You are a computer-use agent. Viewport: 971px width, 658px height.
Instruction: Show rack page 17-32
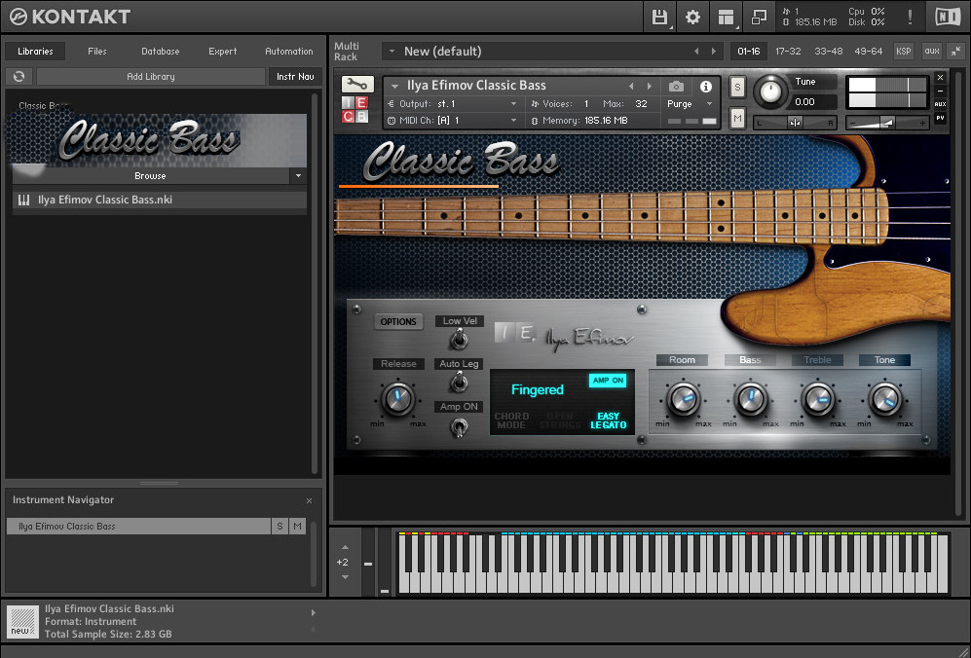pos(788,52)
